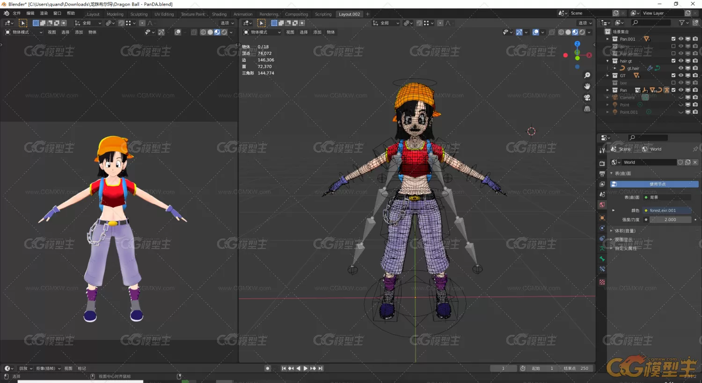This screenshot has width=702, height=383.
Task: Click the zoom view magnifier gizmo
Action: 587,75
